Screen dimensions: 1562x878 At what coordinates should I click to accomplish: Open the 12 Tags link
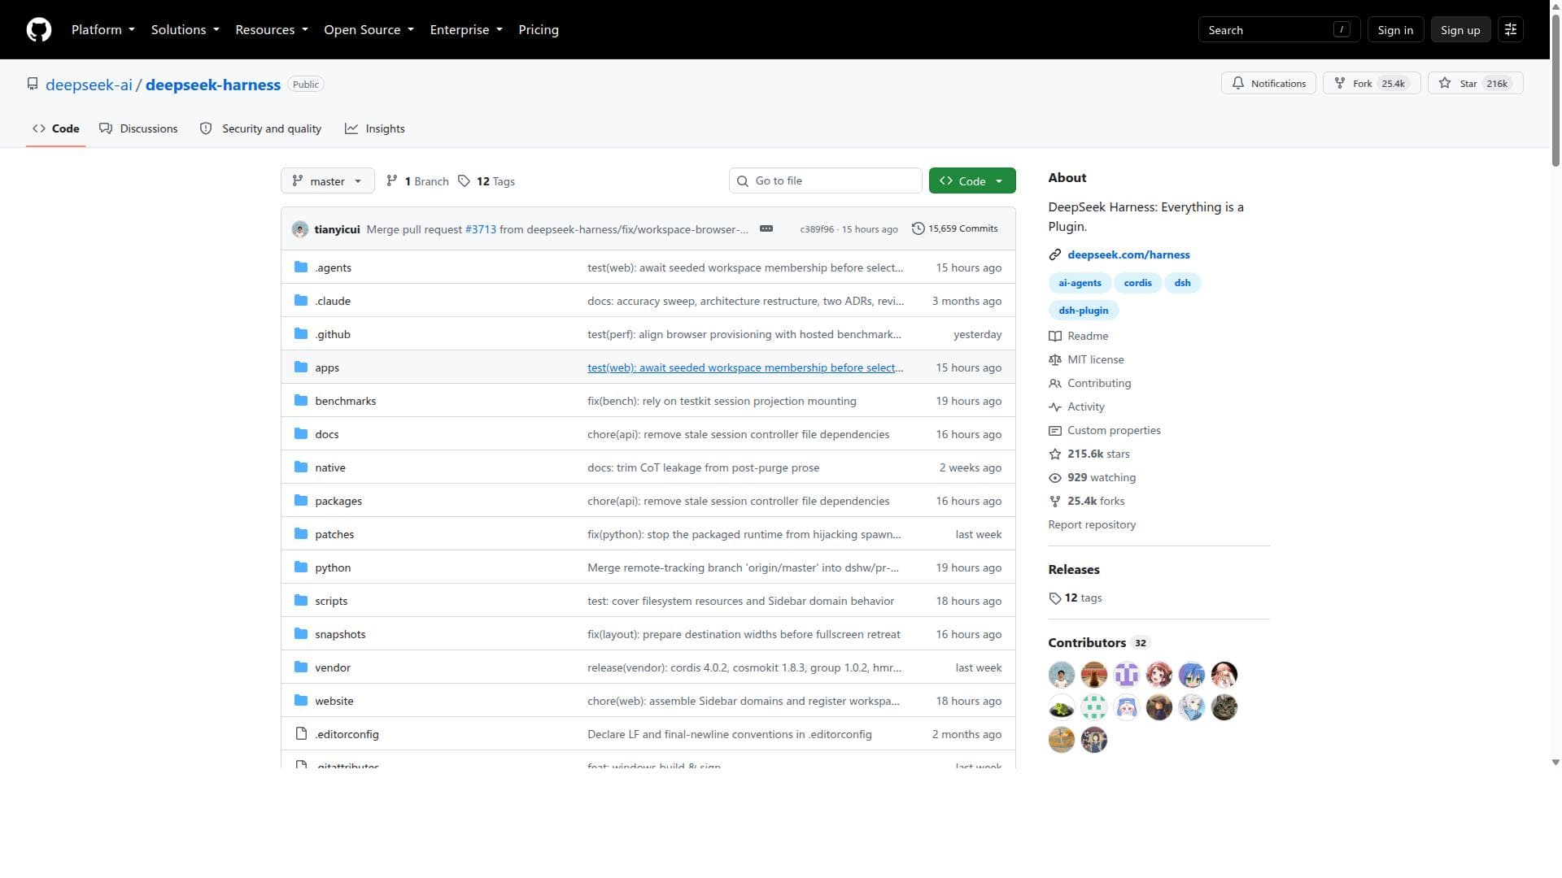pos(486,181)
